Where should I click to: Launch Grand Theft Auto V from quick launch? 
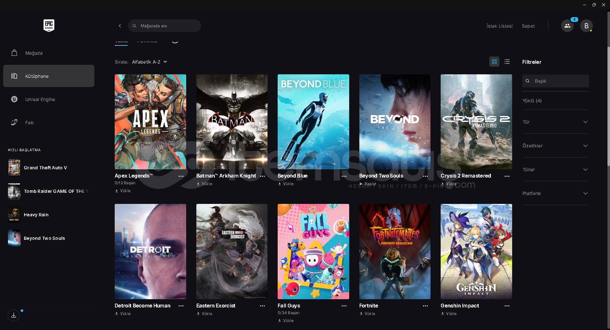(x=49, y=168)
